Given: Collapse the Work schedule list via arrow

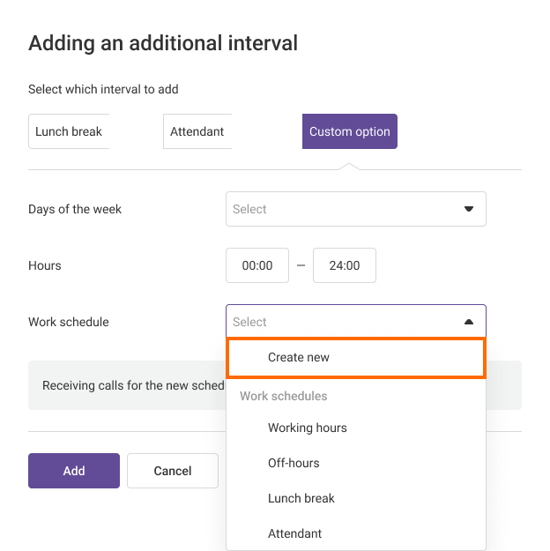Looking at the screenshot, I should coord(469,322).
